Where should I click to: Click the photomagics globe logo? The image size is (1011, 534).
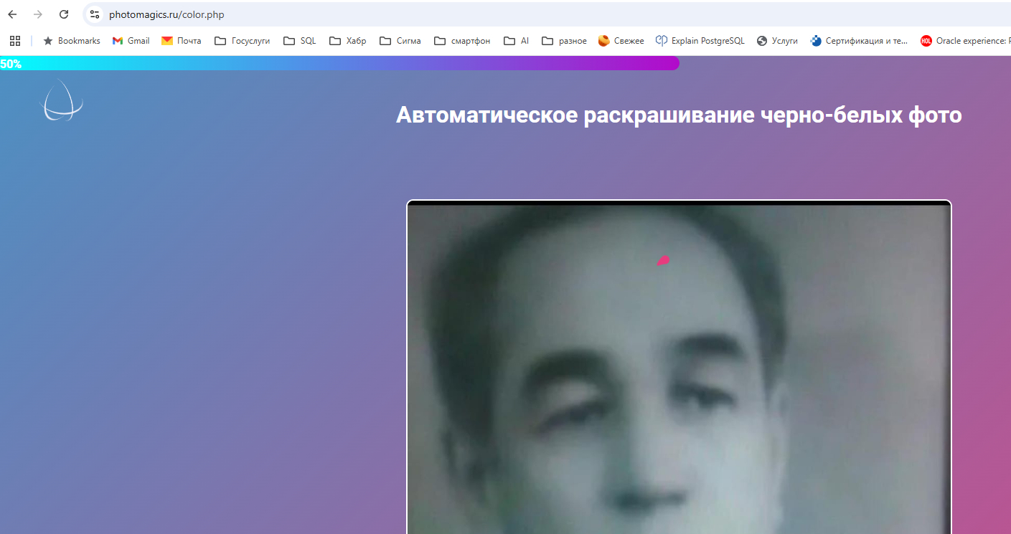[61, 100]
